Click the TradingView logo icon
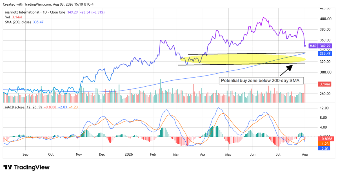This screenshot has height=176, width=338. tap(8, 167)
